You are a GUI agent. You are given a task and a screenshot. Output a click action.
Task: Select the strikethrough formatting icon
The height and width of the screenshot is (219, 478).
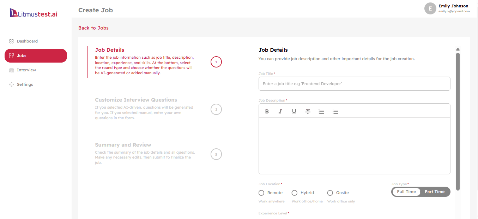point(308,111)
